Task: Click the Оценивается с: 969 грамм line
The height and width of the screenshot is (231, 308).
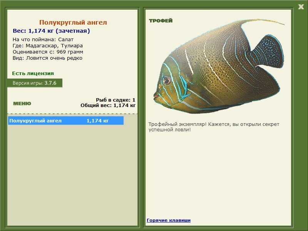Action: tap(48, 52)
